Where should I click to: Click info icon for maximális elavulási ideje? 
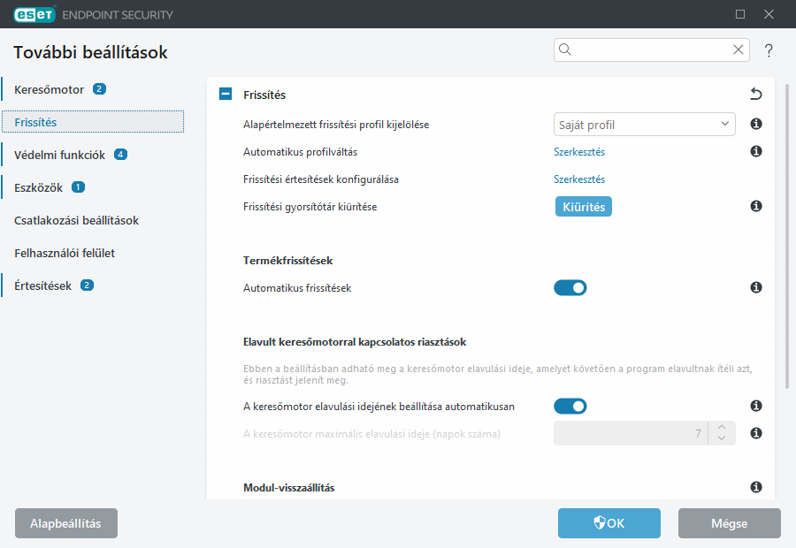click(756, 433)
